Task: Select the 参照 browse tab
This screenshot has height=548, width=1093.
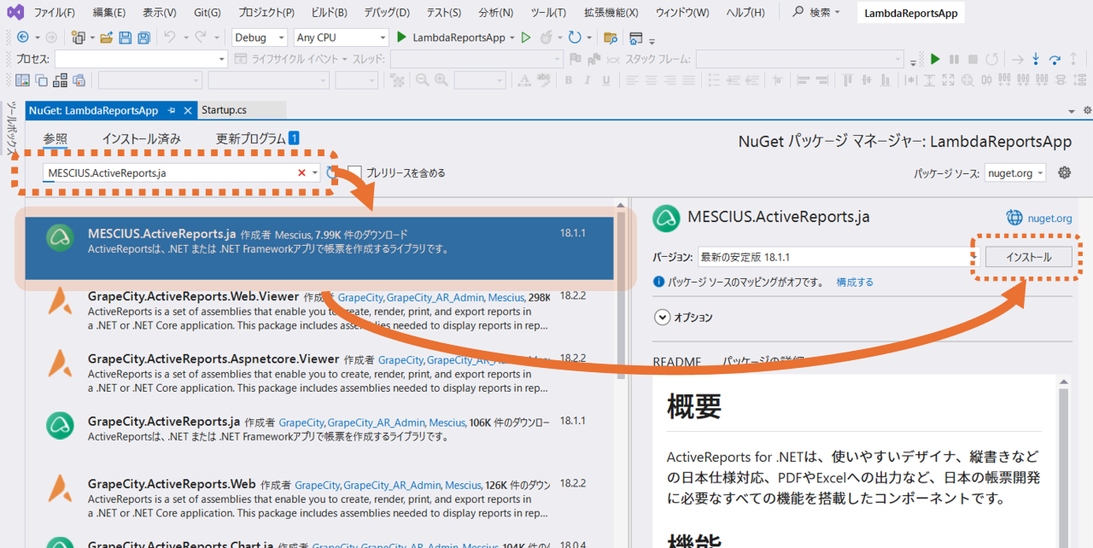Action: click(x=56, y=138)
